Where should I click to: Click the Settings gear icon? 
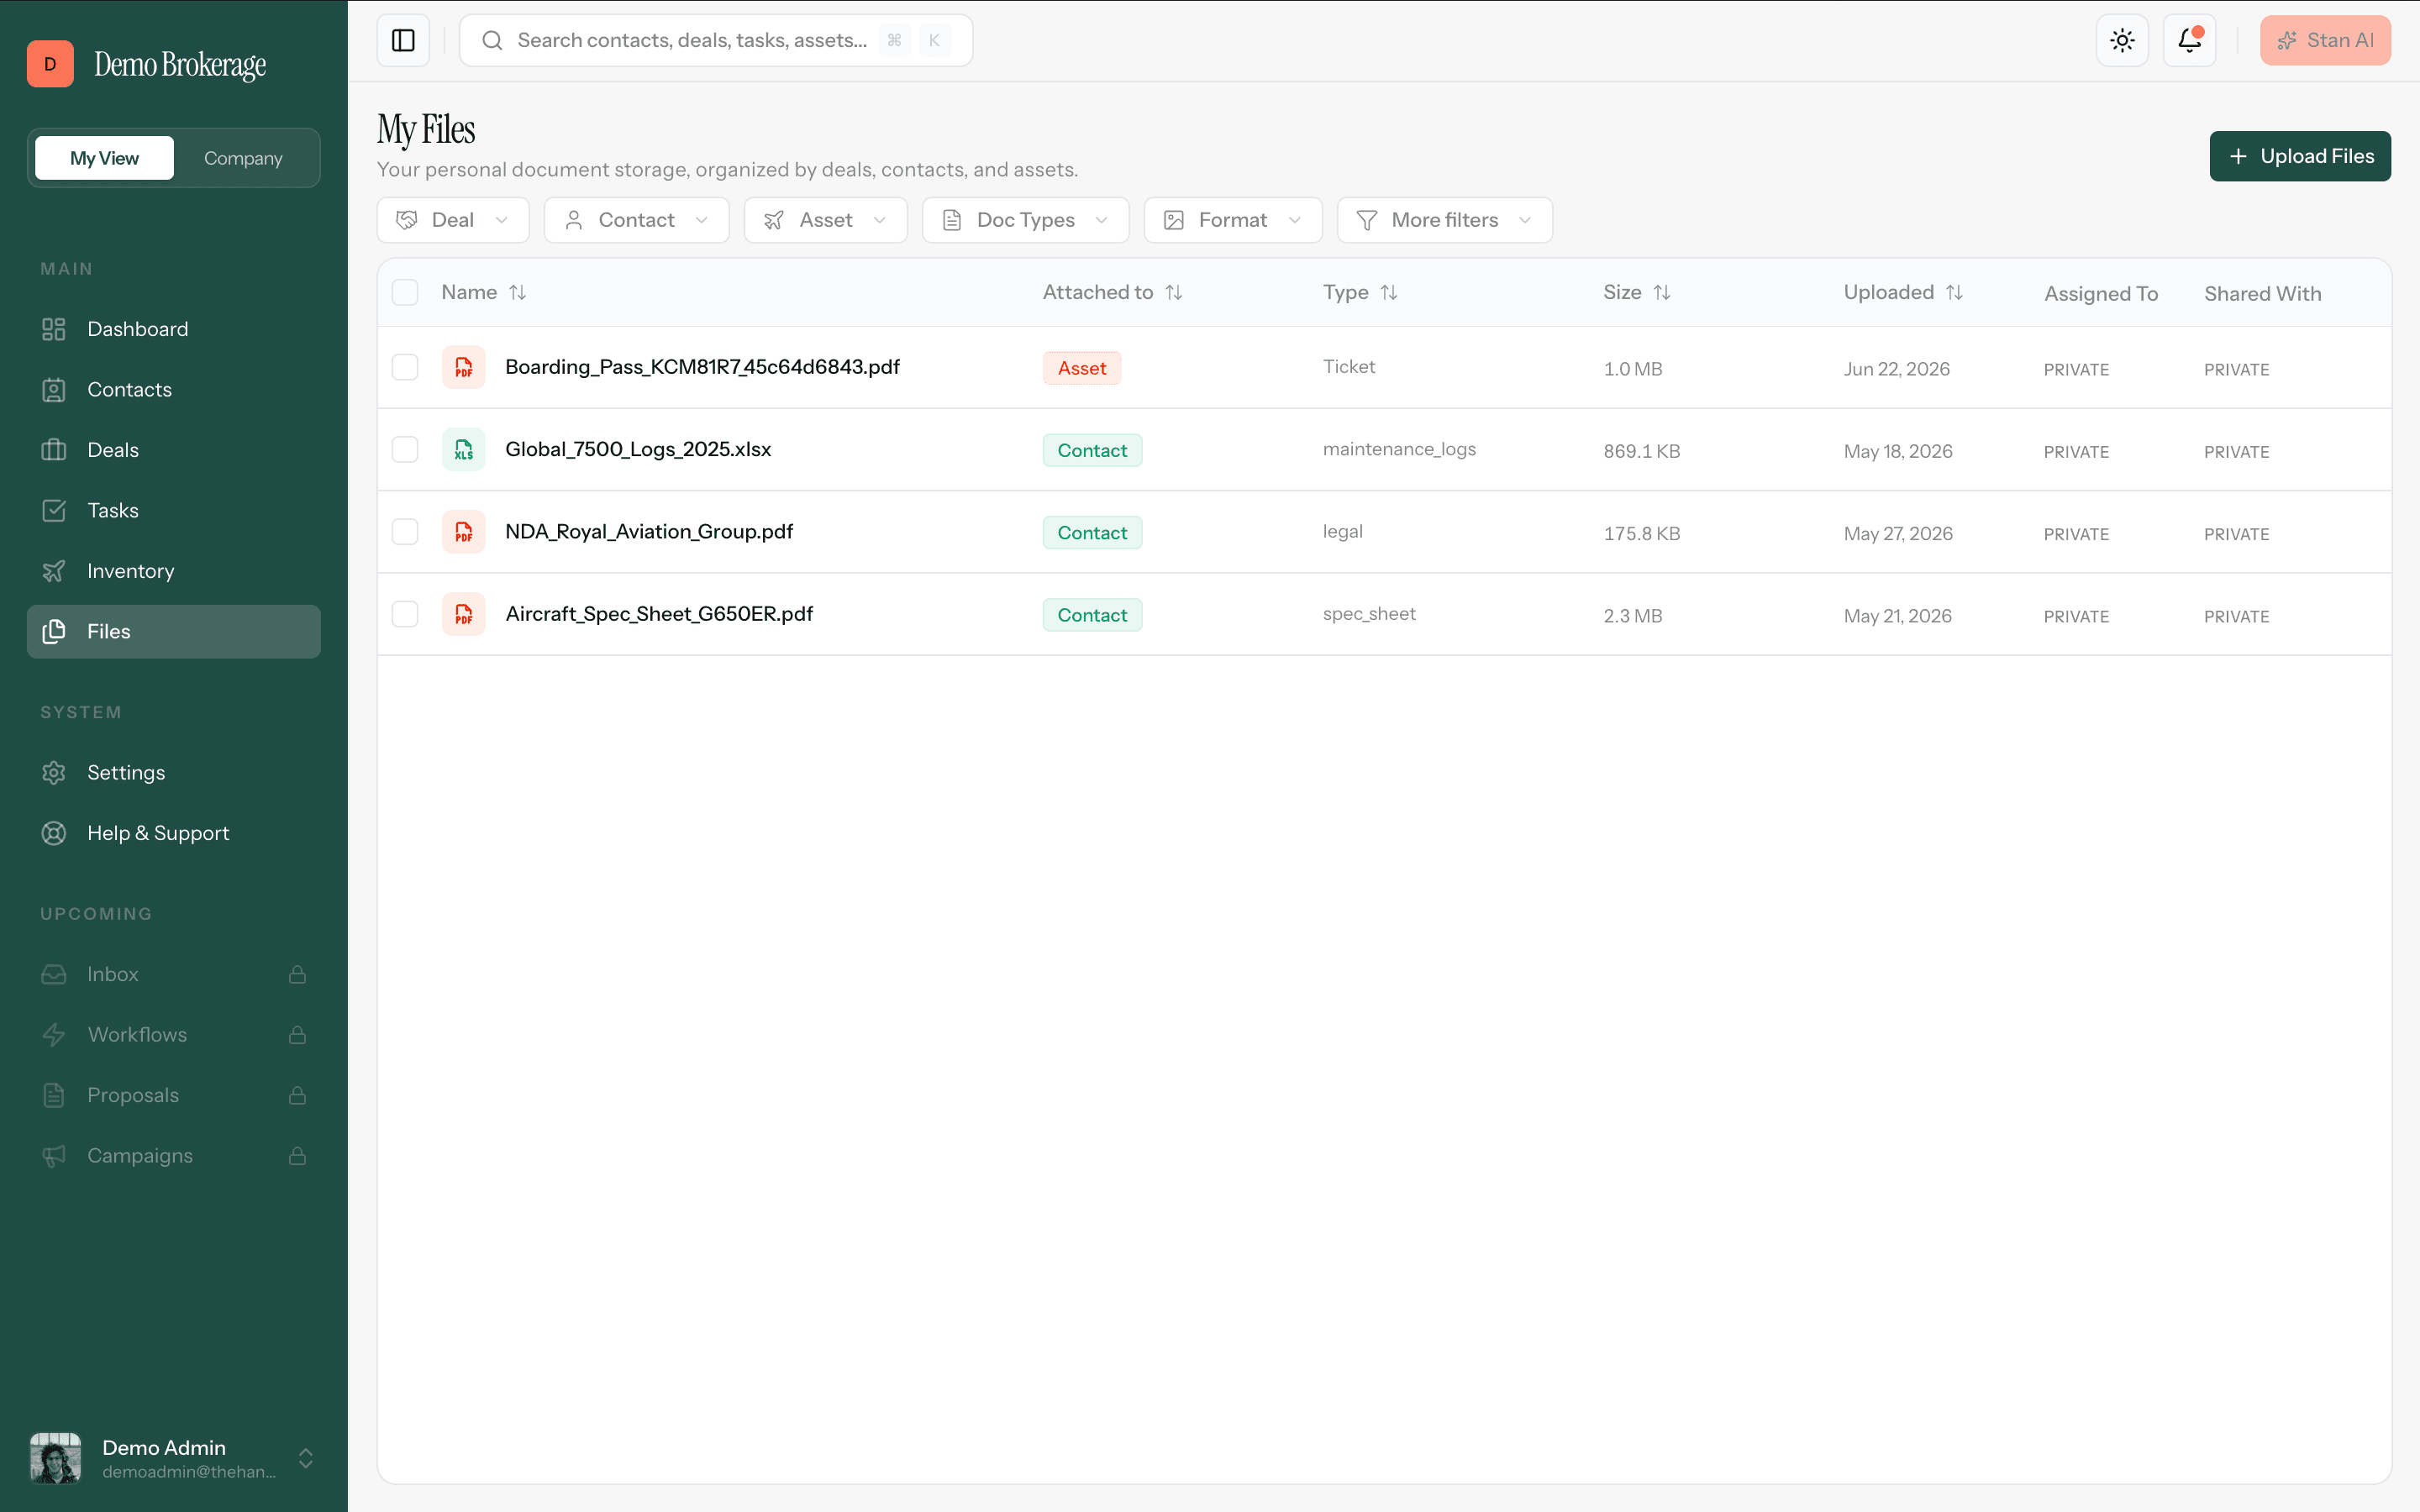tap(54, 773)
